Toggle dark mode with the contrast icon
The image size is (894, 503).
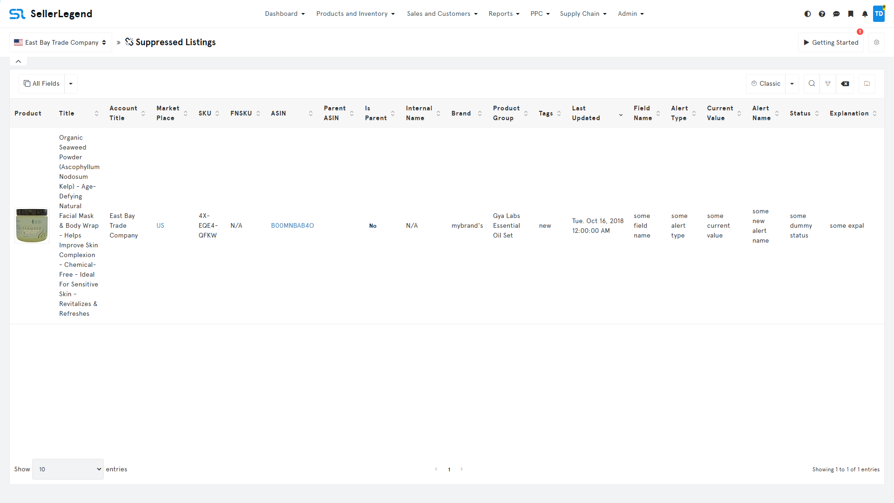pyautogui.click(x=807, y=14)
